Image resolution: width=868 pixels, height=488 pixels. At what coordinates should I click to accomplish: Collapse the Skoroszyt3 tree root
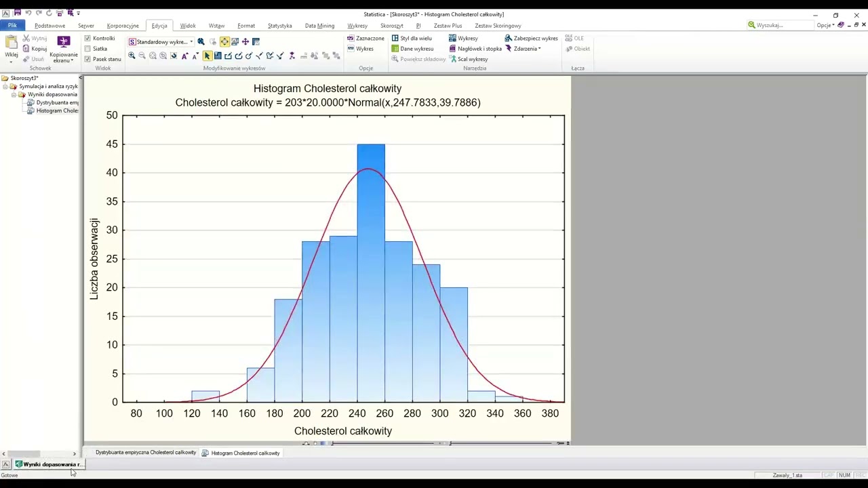tap(5, 78)
